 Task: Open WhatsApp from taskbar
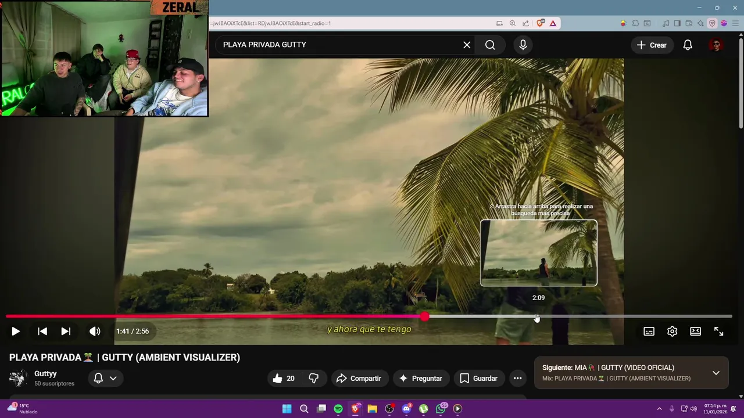coord(441,409)
